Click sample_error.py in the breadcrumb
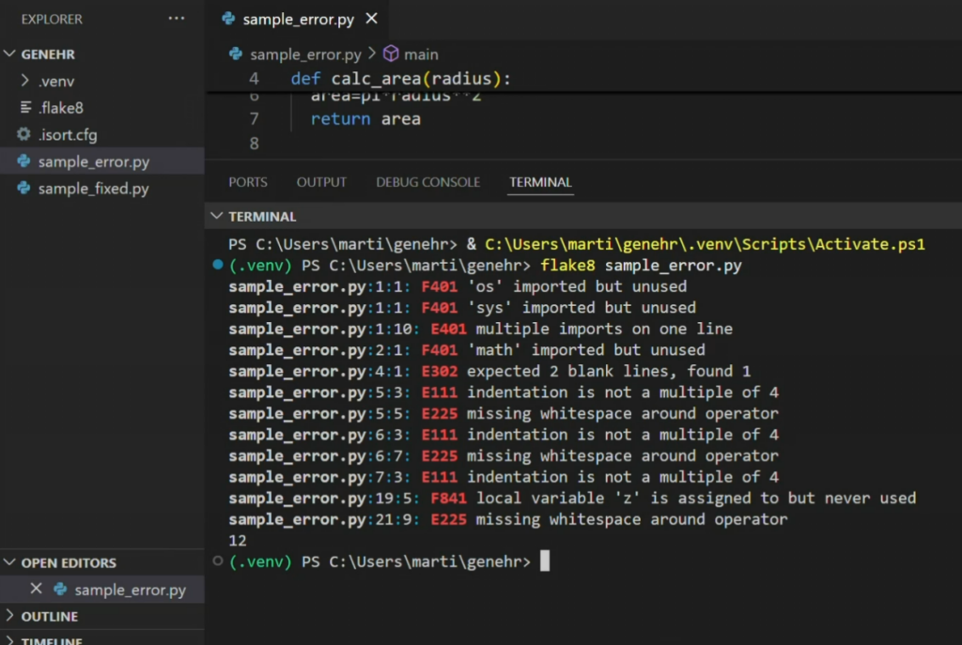The width and height of the screenshot is (962, 645). [x=305, y=54]
